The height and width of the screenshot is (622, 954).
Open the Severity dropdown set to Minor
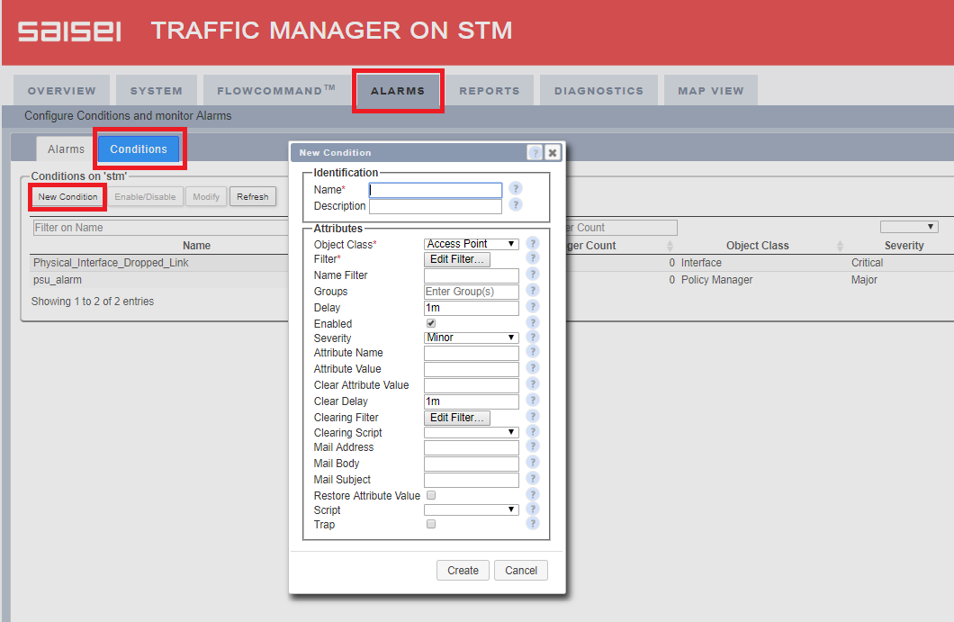[x=471, y=338]
